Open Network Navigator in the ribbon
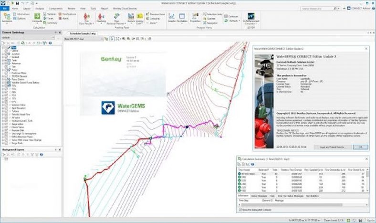This screenshot has width=376, height=223. click(210, 23)
